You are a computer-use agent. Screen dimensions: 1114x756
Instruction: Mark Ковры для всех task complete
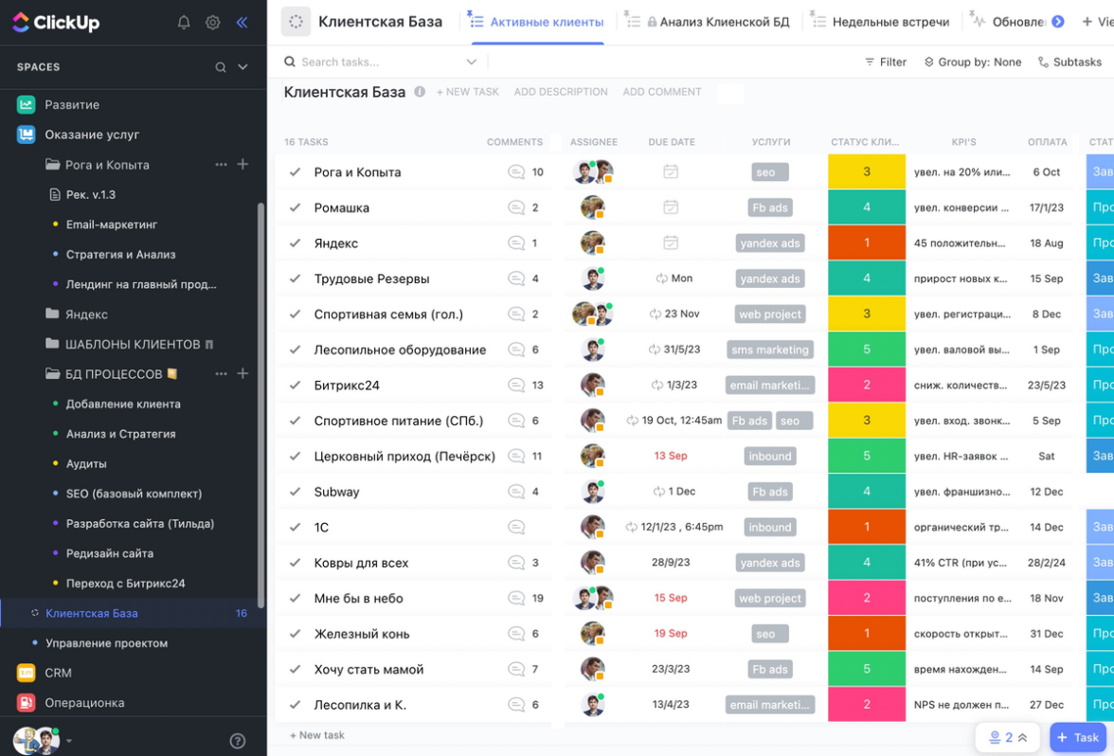(x=295, y=563)
